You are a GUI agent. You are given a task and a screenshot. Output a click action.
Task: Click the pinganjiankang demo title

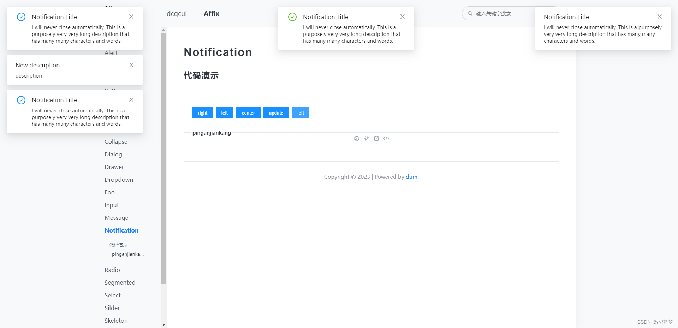click(x=212, y=133)
